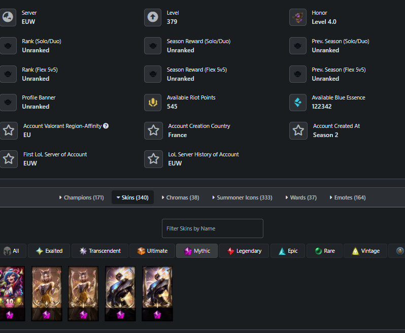Click the Profile Banner emblem icon
This screenshot has height=333, width=405.
click(x=8, y=103)
